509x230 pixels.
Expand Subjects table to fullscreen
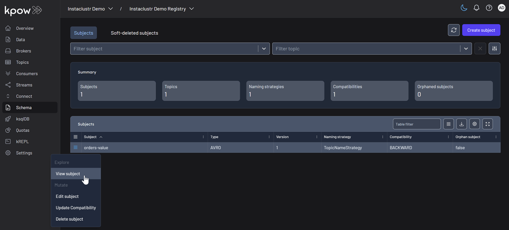[x=488, y=124]
